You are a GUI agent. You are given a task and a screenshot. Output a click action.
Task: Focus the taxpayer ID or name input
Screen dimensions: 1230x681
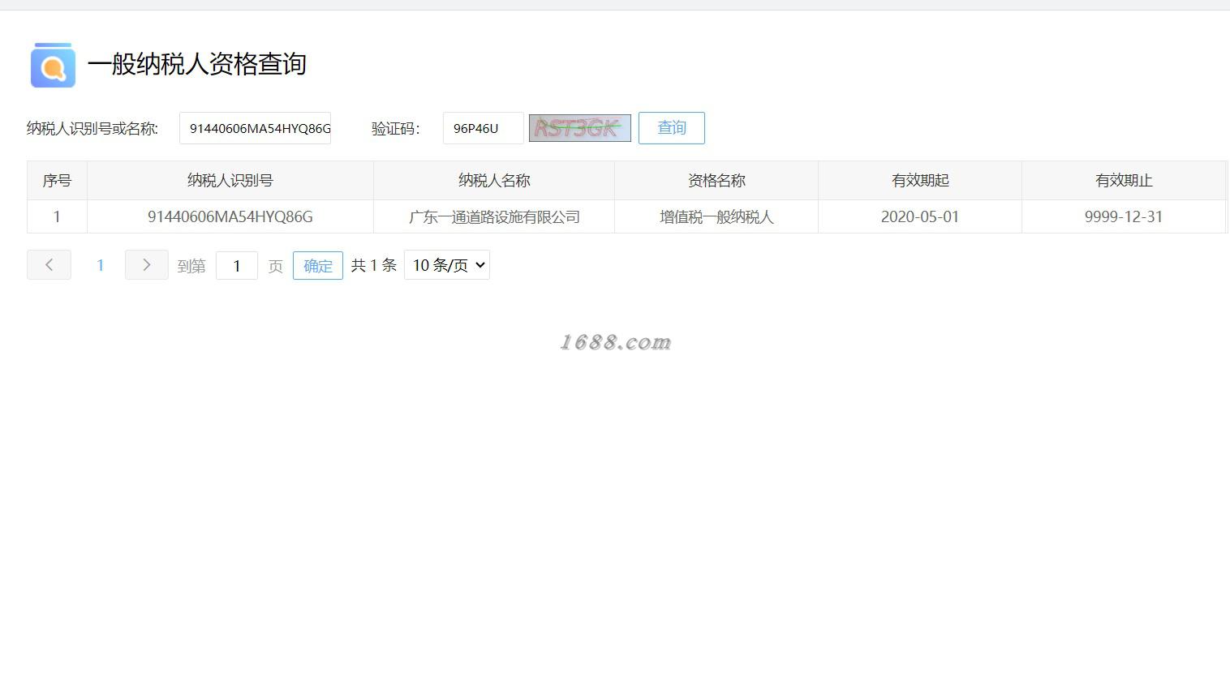[255, 128]
